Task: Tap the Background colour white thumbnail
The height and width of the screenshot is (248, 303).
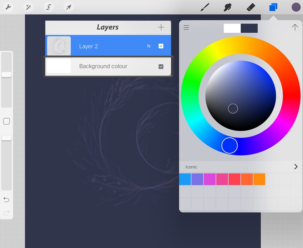Action: 59,66
